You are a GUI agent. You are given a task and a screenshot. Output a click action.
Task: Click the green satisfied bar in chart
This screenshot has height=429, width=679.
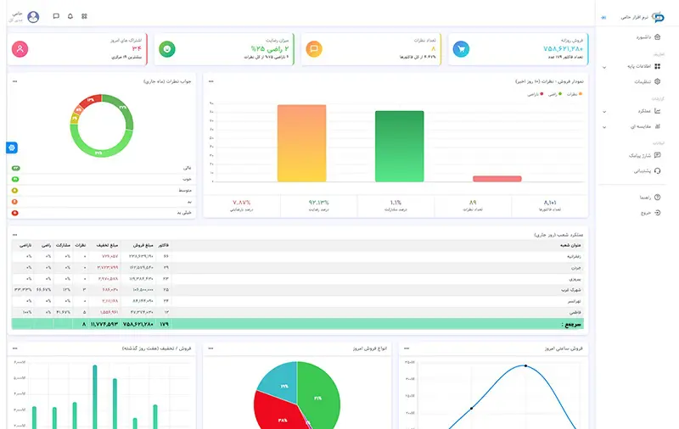pos(399,146)
